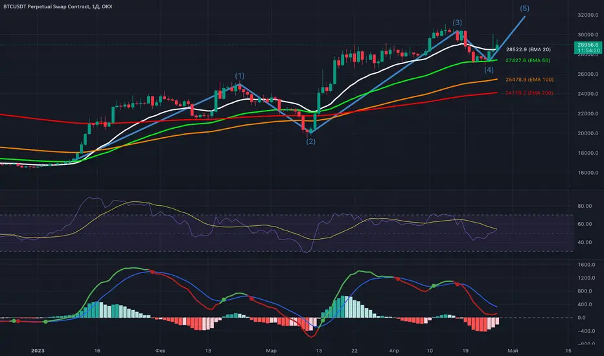
Task: Click the RSI 80.00 axis level
Action: click(585, 206)
